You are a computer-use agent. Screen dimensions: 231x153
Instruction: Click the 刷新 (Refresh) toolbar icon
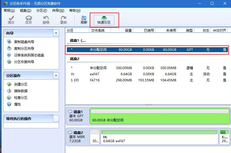coord(84,20)
